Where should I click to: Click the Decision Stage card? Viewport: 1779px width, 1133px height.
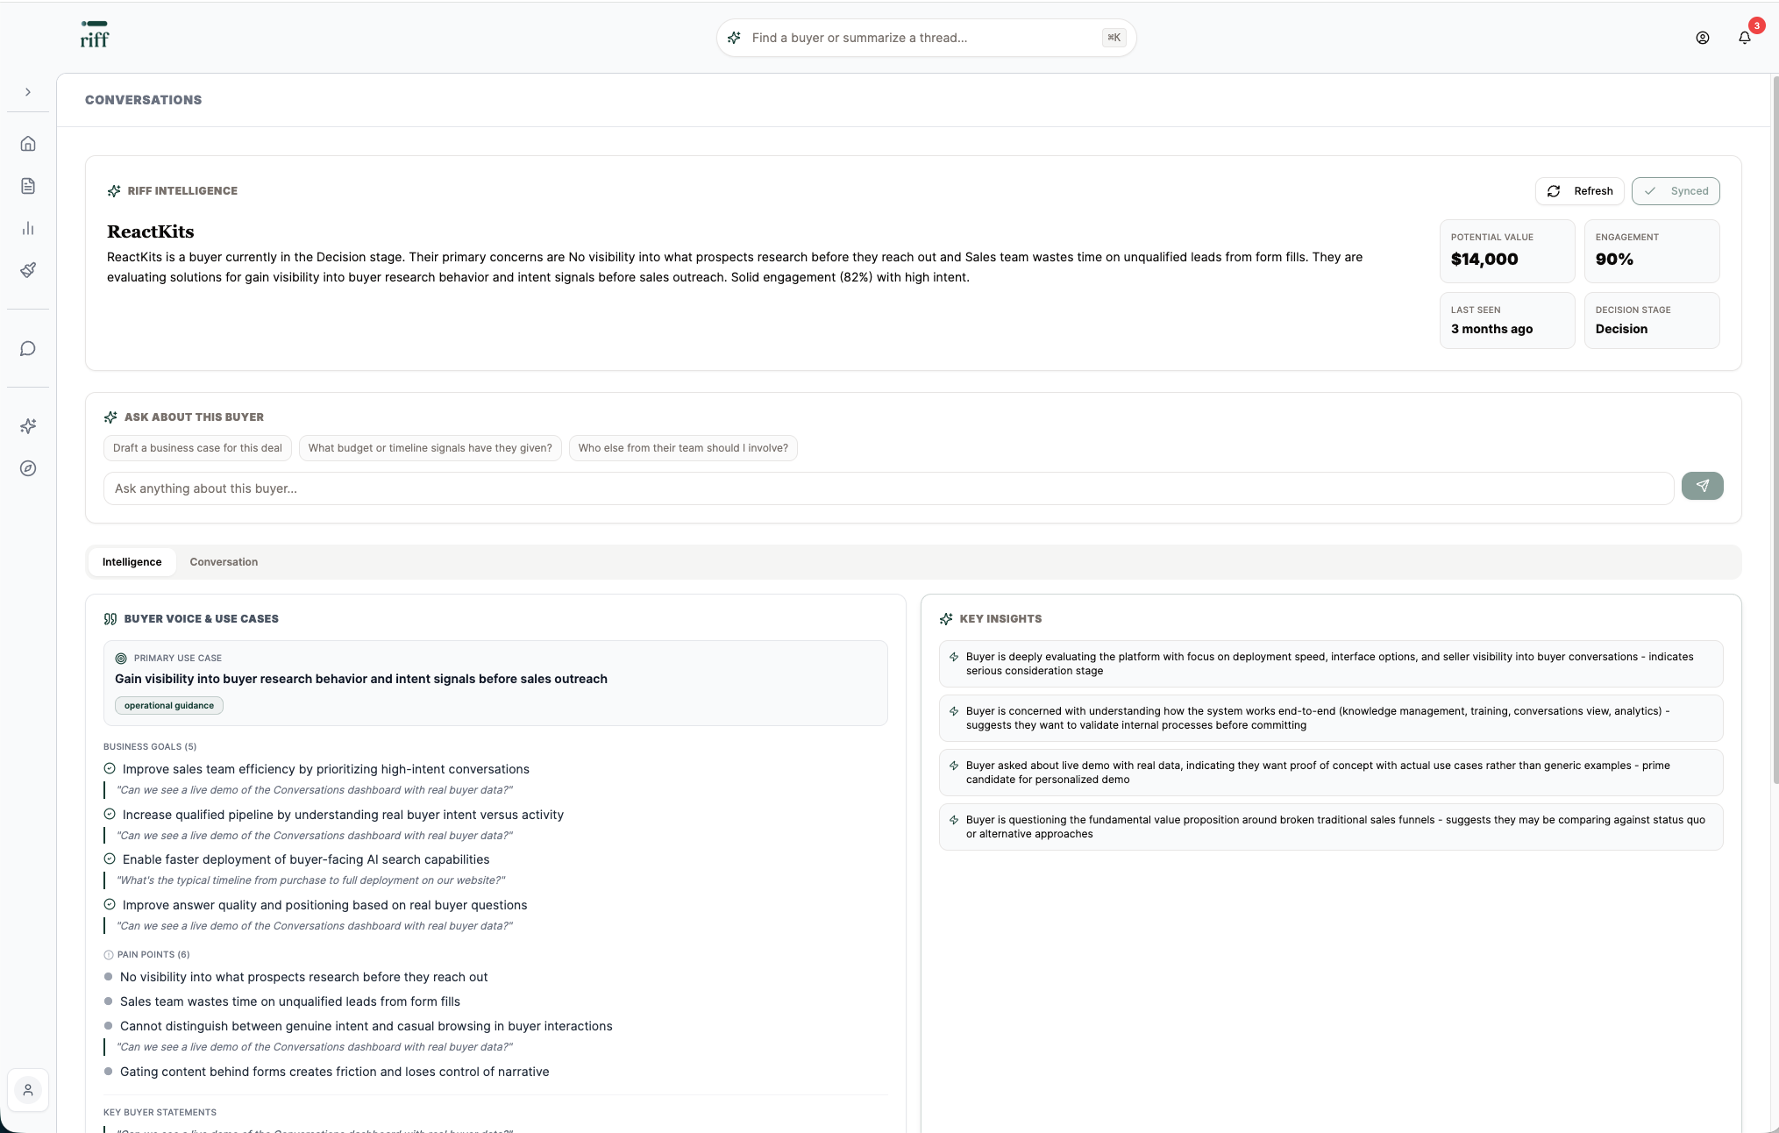tap(1652, 320)
